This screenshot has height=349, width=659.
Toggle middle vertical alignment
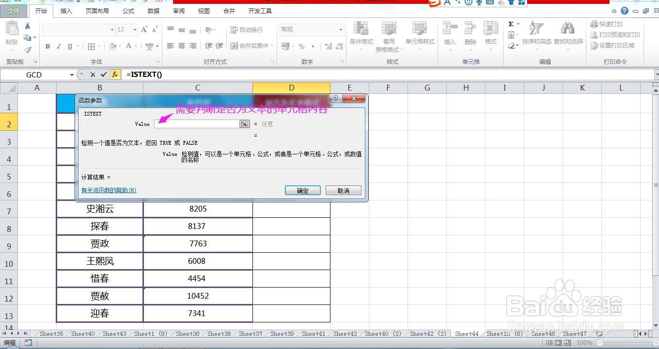pyautogui.click(x=181, y=30)
